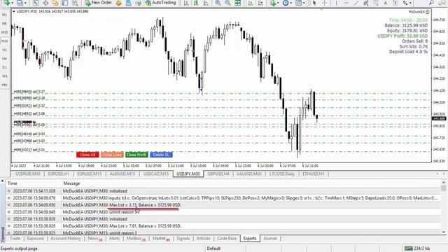Launch MetaEditor from the toolbar
This screenshot has height=252, width=448.
pyautogui.click(x=118, y=3)
